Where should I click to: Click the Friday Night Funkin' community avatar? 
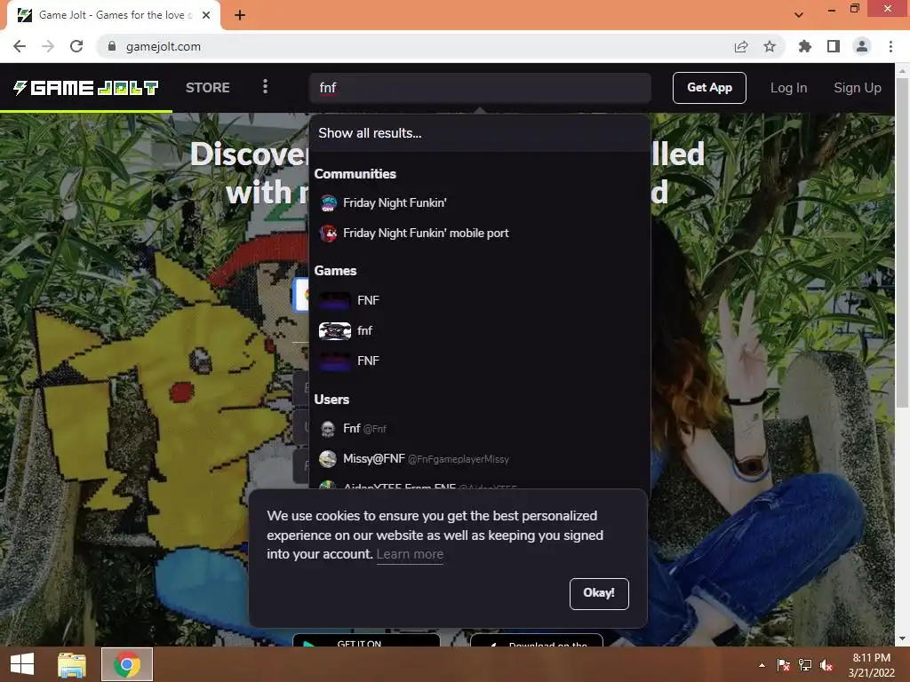(x=329, y=203)
